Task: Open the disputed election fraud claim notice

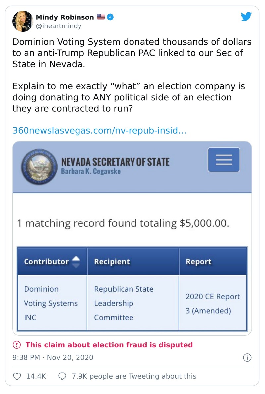Action: click(109, 345)
